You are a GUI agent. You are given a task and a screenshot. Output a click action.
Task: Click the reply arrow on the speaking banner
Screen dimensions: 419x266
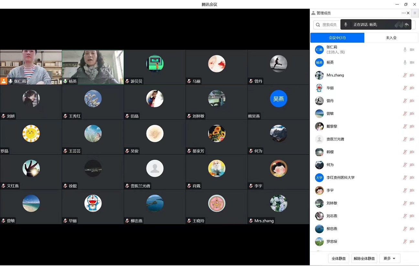point(407,25)
